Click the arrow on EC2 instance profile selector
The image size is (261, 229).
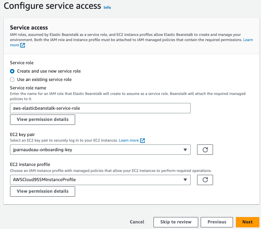185,180
